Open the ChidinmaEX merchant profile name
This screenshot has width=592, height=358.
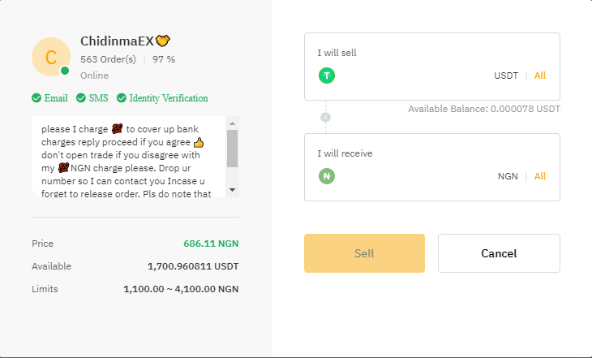click(116, 41)
